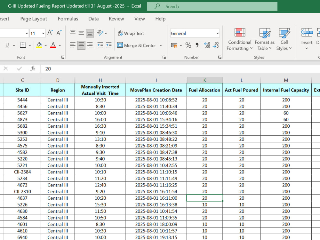Align text right
This screenshot has height=240, width=320.
(x=90, y=45)
